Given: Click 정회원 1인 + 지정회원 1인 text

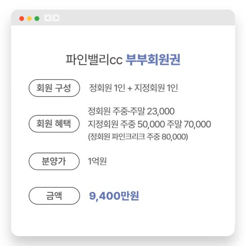Looking at the screenshot, I should coord(134,88).
